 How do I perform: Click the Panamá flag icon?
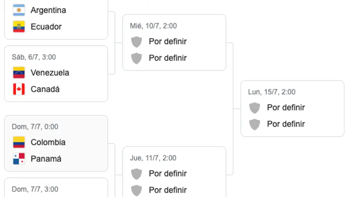[19, 159]
